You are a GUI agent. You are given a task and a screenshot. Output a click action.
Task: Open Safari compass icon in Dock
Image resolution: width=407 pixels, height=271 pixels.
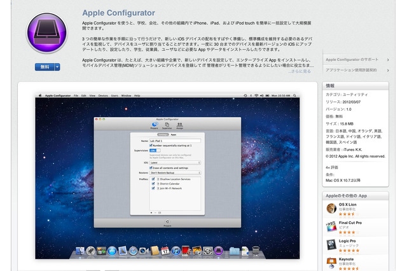pos(133,251)
